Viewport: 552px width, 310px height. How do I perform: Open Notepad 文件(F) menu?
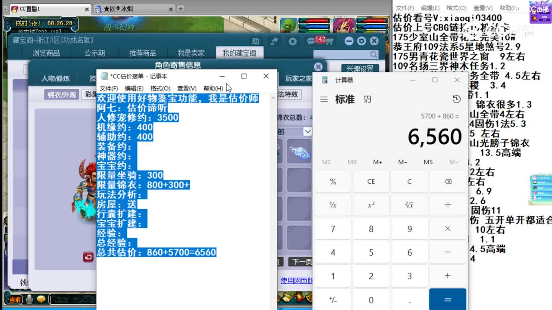tap(109, 88)
